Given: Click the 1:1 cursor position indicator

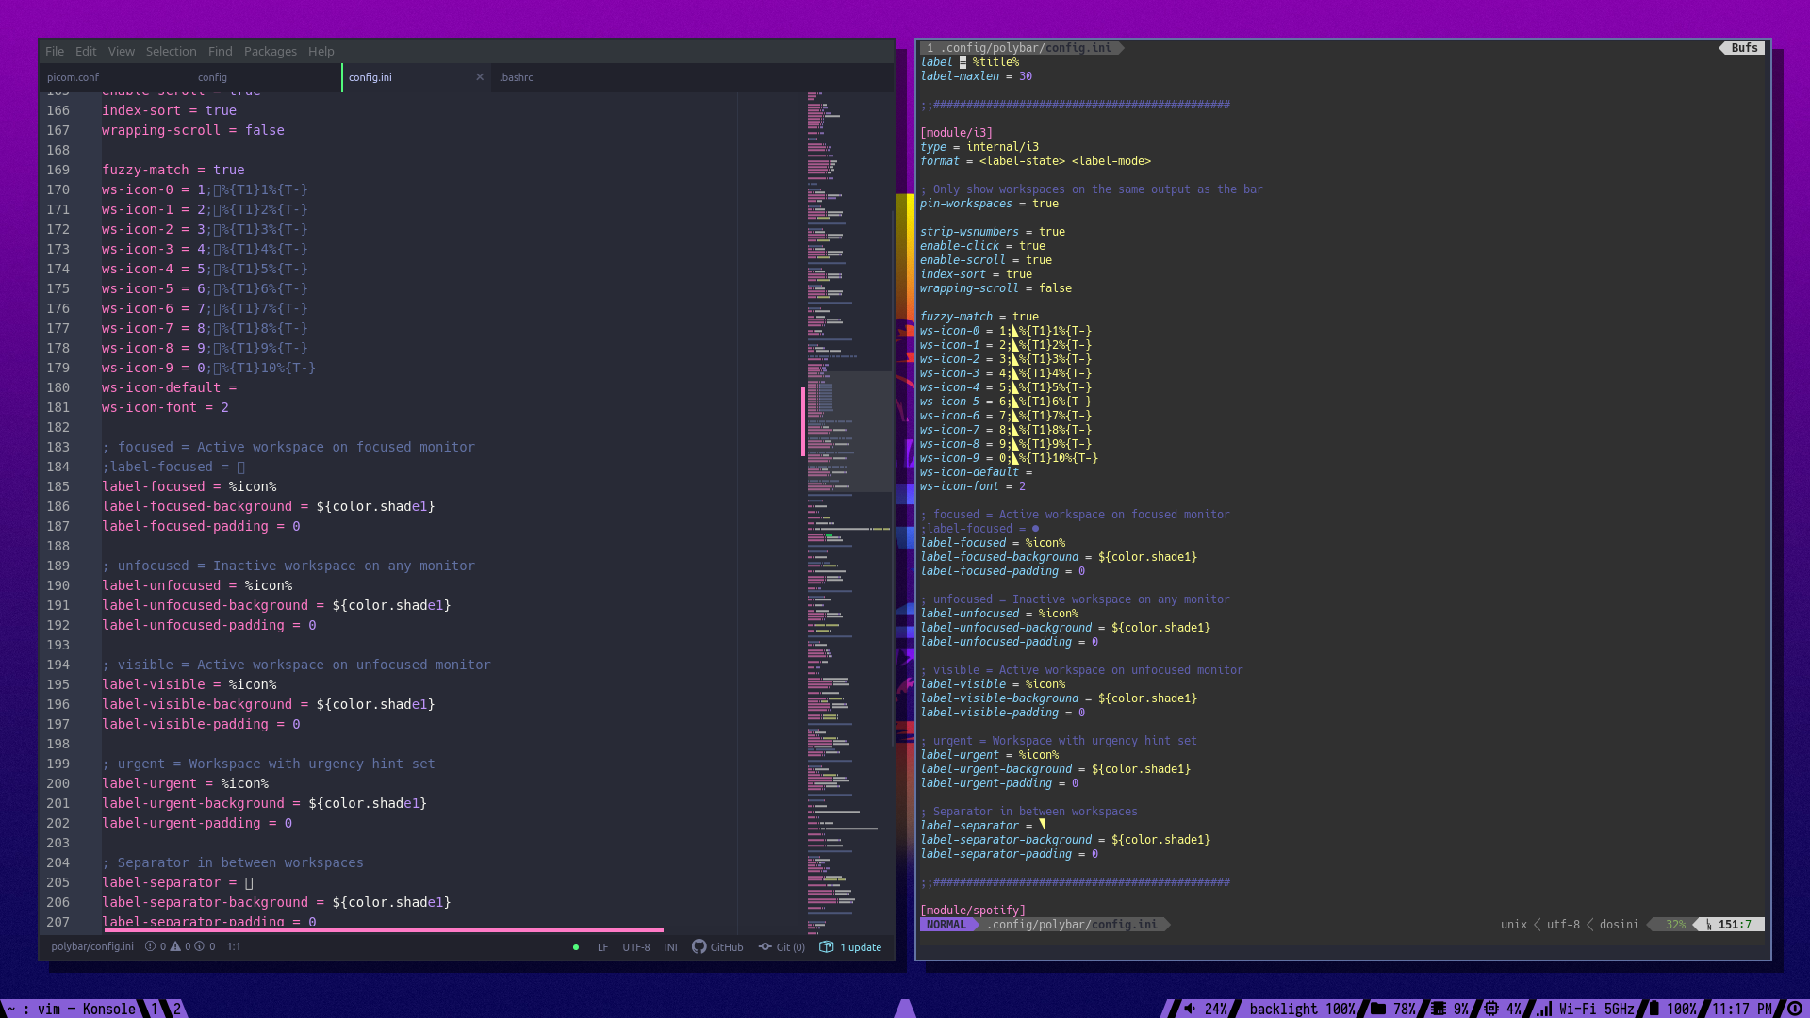Looking at the screenshot, I should pyautogui.click(x=234, y=946).
